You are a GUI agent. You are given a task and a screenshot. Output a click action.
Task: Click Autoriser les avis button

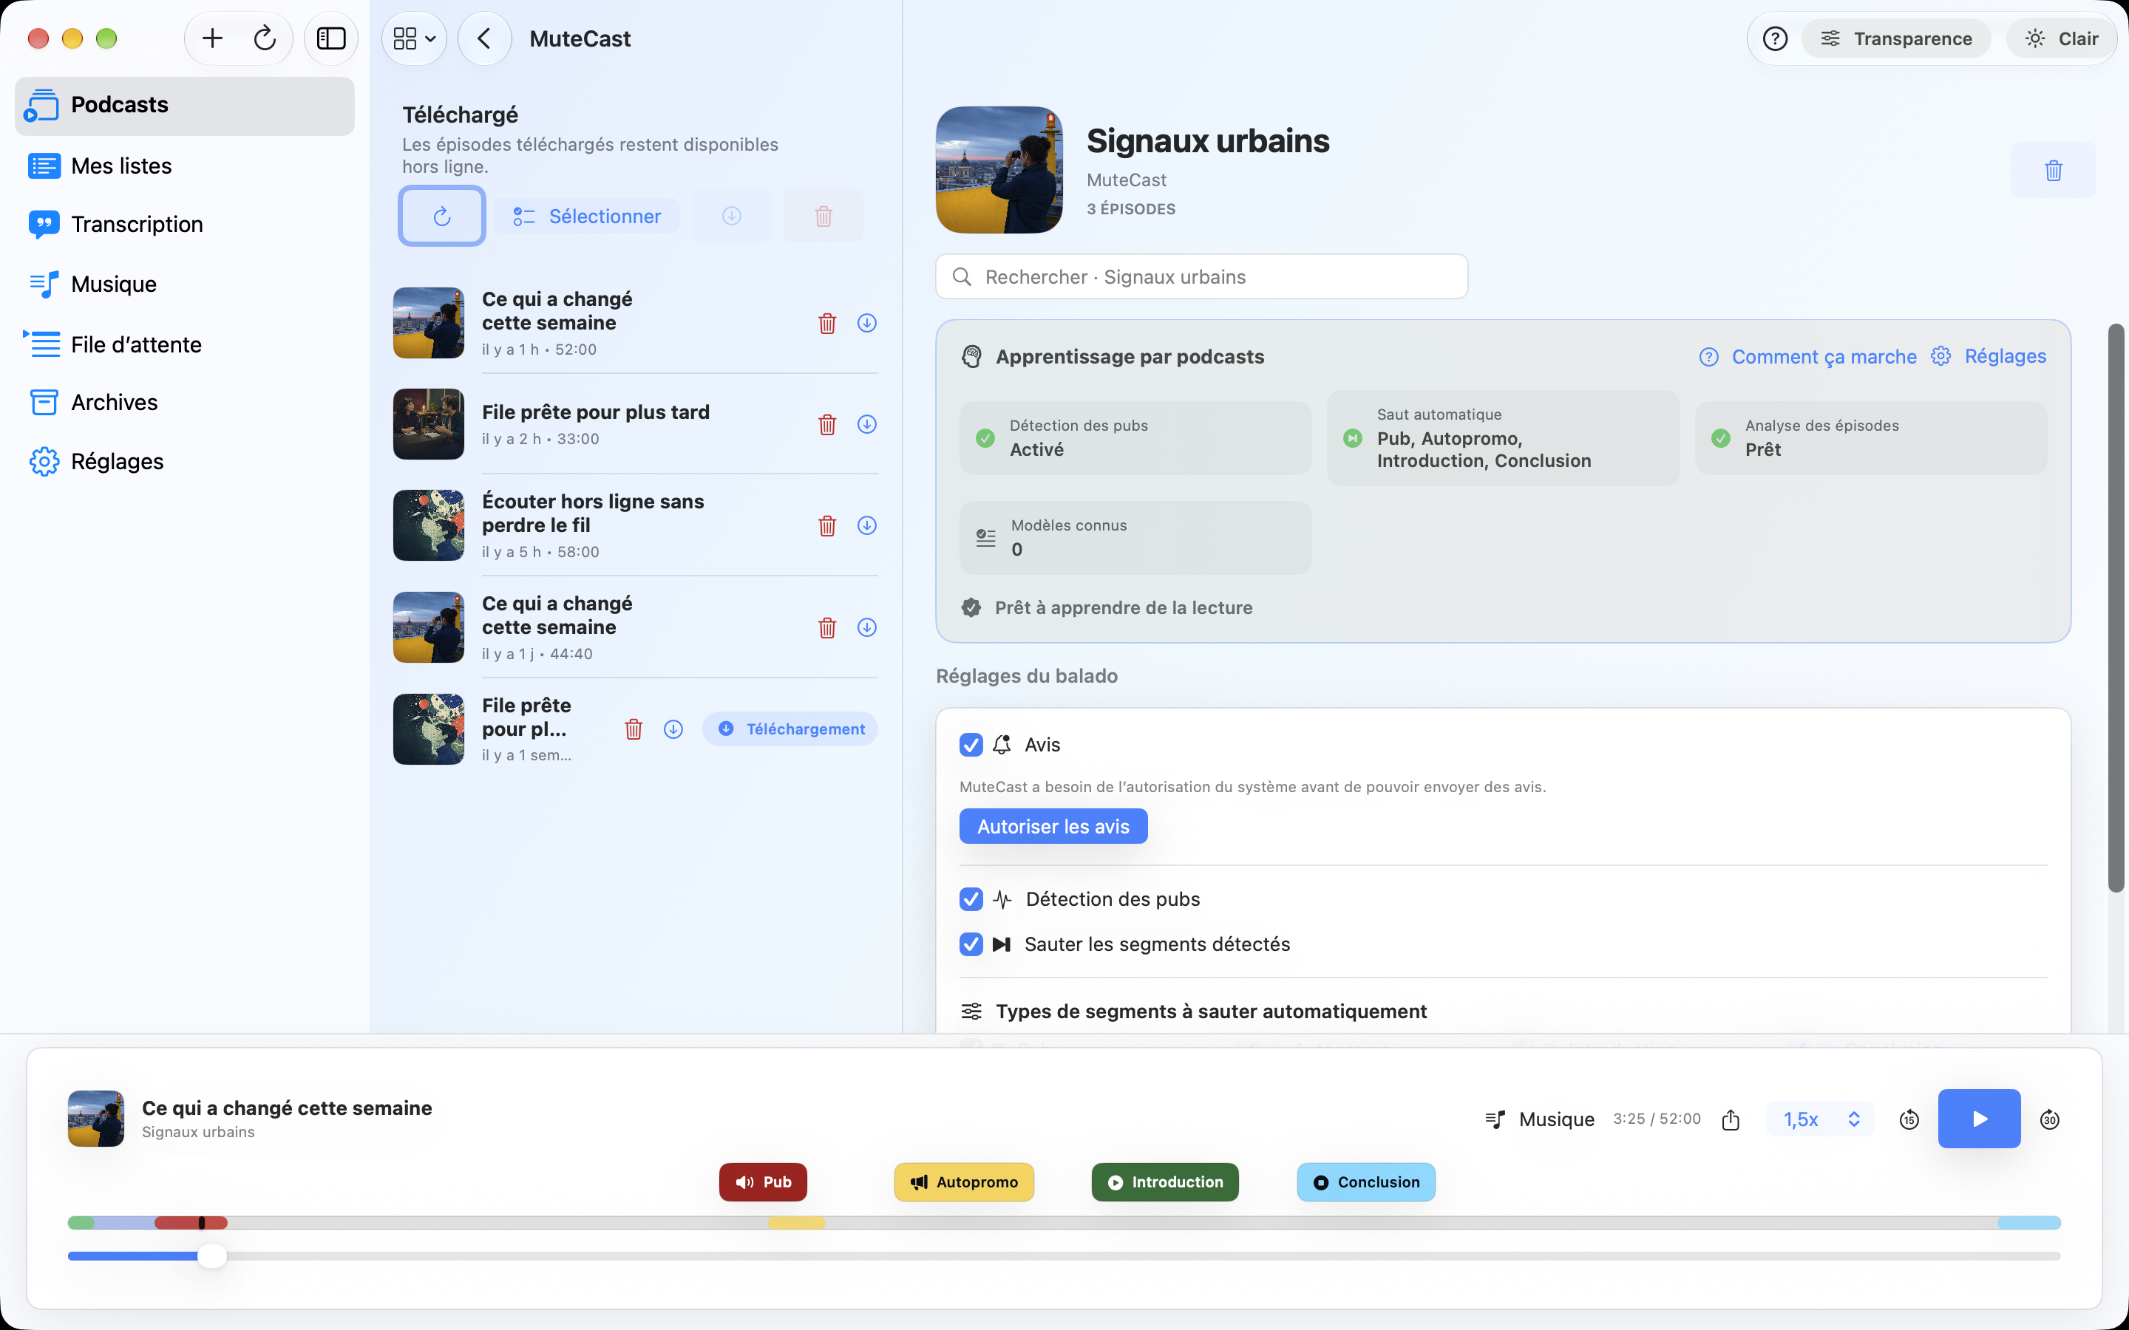tap(1053, 826)
